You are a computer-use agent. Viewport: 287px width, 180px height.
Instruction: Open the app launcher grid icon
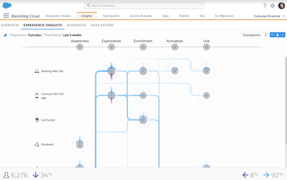tap(6, 16)
